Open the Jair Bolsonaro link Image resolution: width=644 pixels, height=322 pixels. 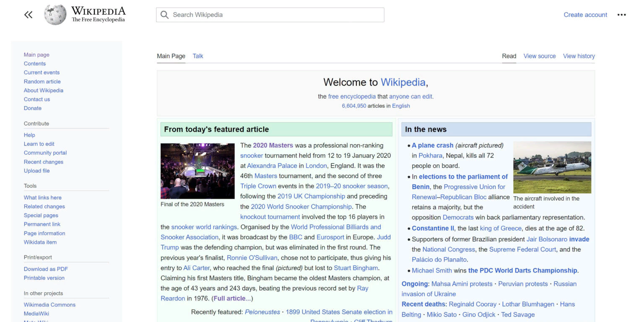(547, 239)
